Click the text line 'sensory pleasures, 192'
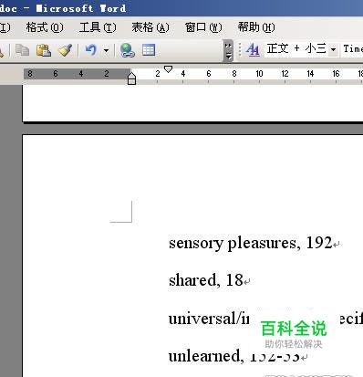This screenshot has height=377, width=363. [250, 243]
